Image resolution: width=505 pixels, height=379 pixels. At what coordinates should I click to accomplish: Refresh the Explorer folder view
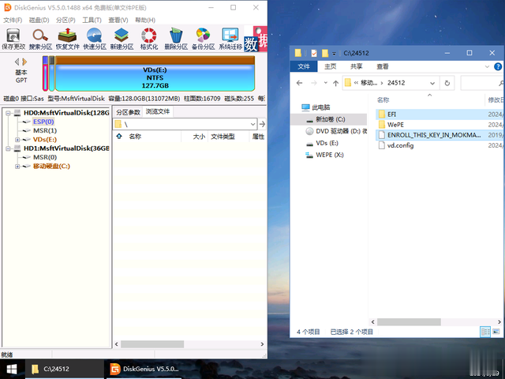point(447,83)
